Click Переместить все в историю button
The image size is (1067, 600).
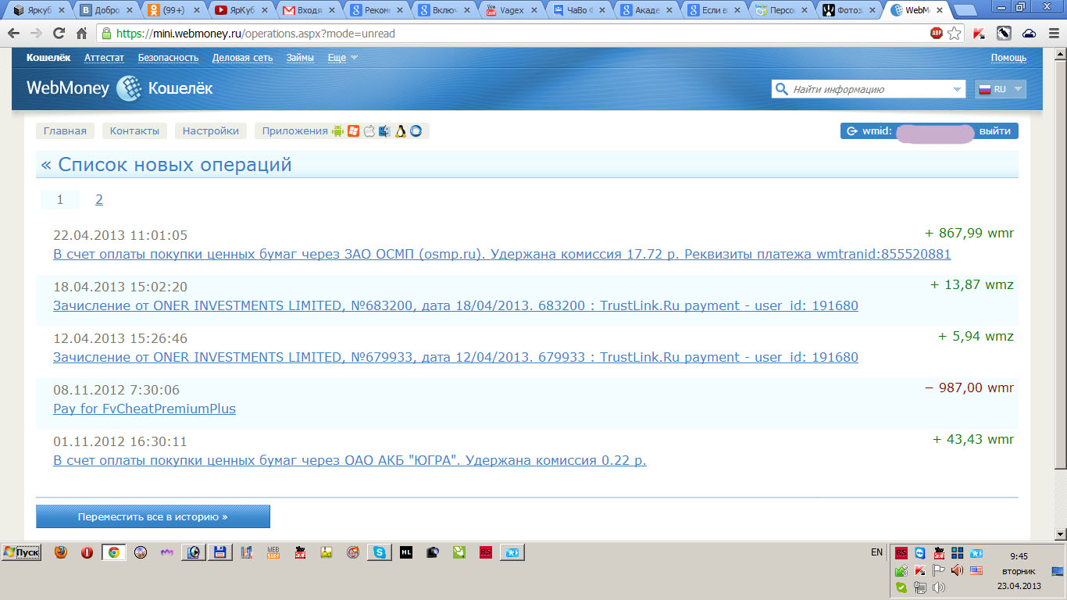tap(153, 517)
